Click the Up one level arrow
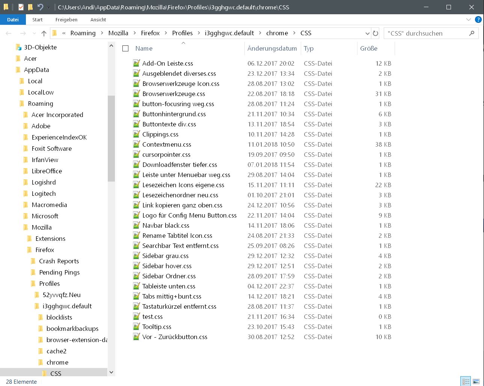This screenshot has height=386, width=484. point(44,33)
